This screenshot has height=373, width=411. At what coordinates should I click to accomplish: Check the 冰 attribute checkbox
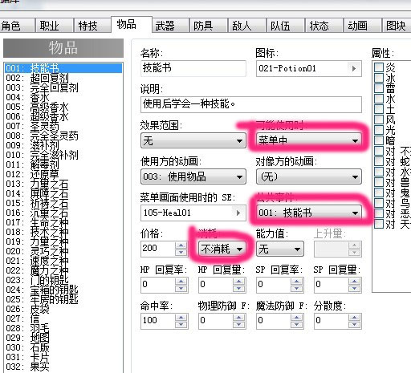(379, 78)
